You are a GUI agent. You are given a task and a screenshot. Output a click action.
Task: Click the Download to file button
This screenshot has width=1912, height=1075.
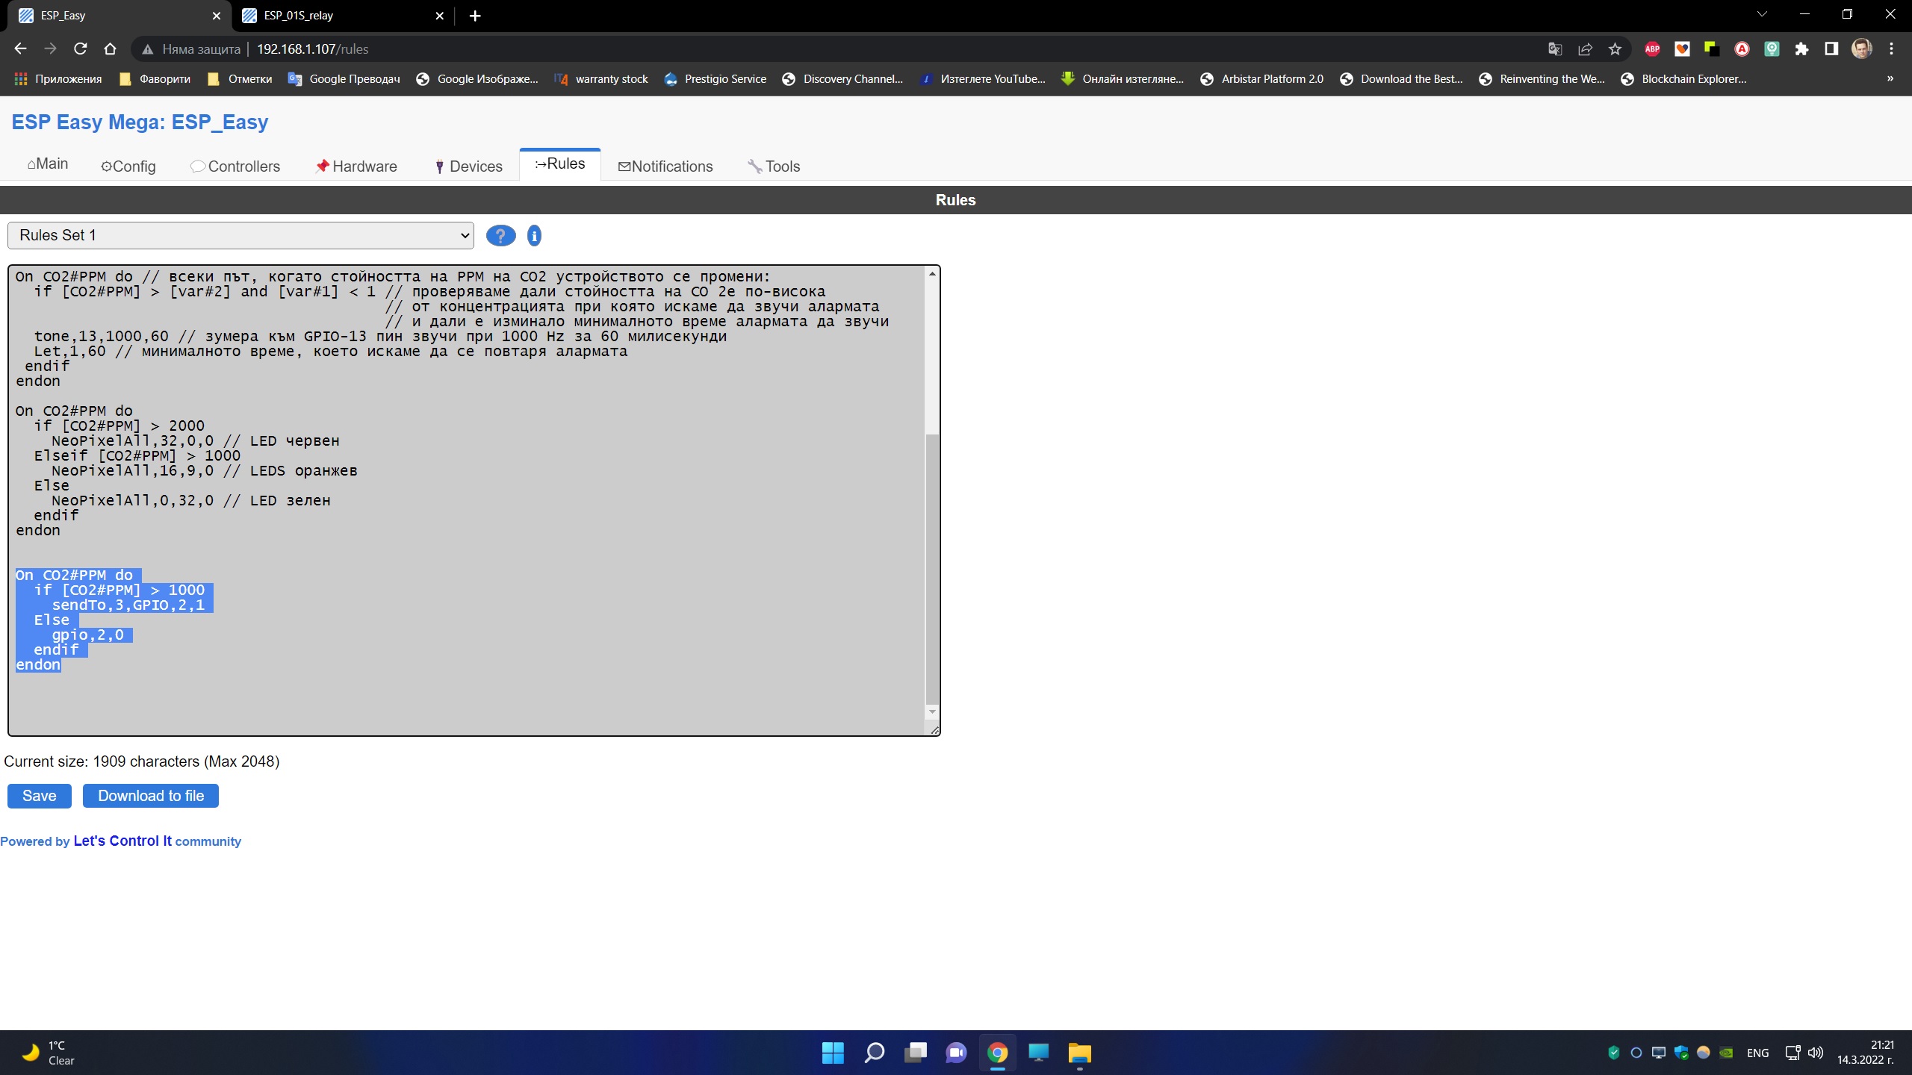click(x=151, y=796)
